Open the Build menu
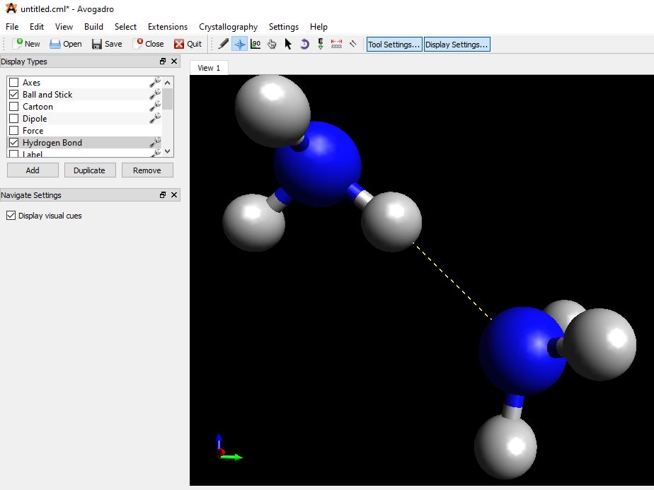654x490 pixels. click(x=93, y=27)
